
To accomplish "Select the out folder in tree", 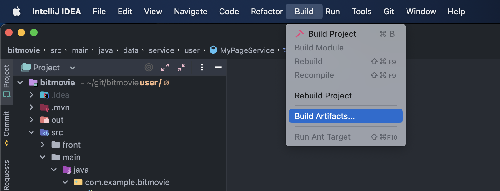I will 57,120.
